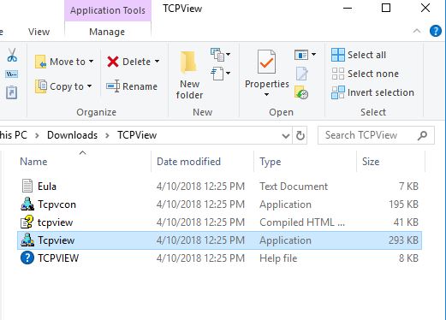Expand the chevron after Downloads in path
Screen dimensions: 446x320
[x=107, y=135]
